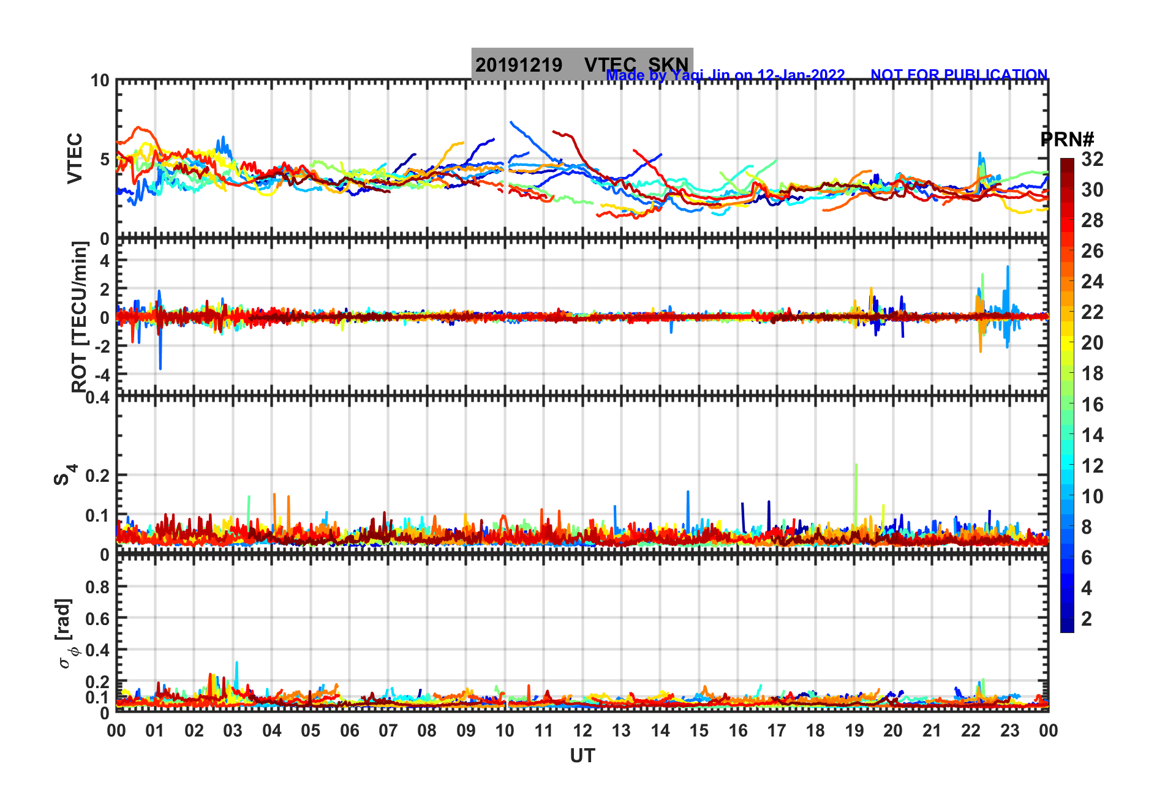Image resolution: width=1165 pixels, height=791 pixels.
Task: Click the "16" tick on the PRN colorbar
Action: point(1092,404)
